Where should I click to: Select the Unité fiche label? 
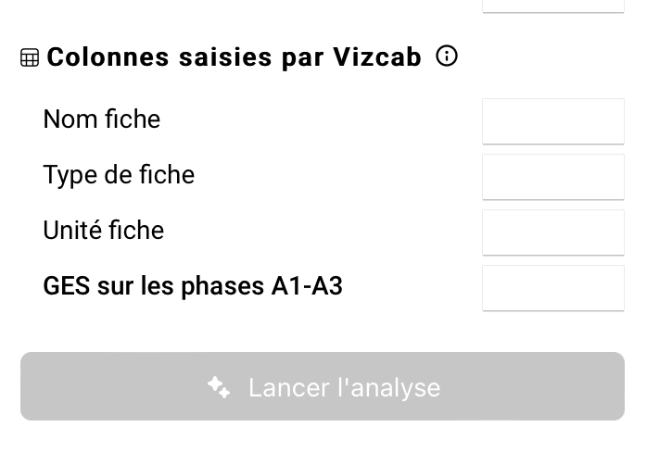tap(104, 231)
